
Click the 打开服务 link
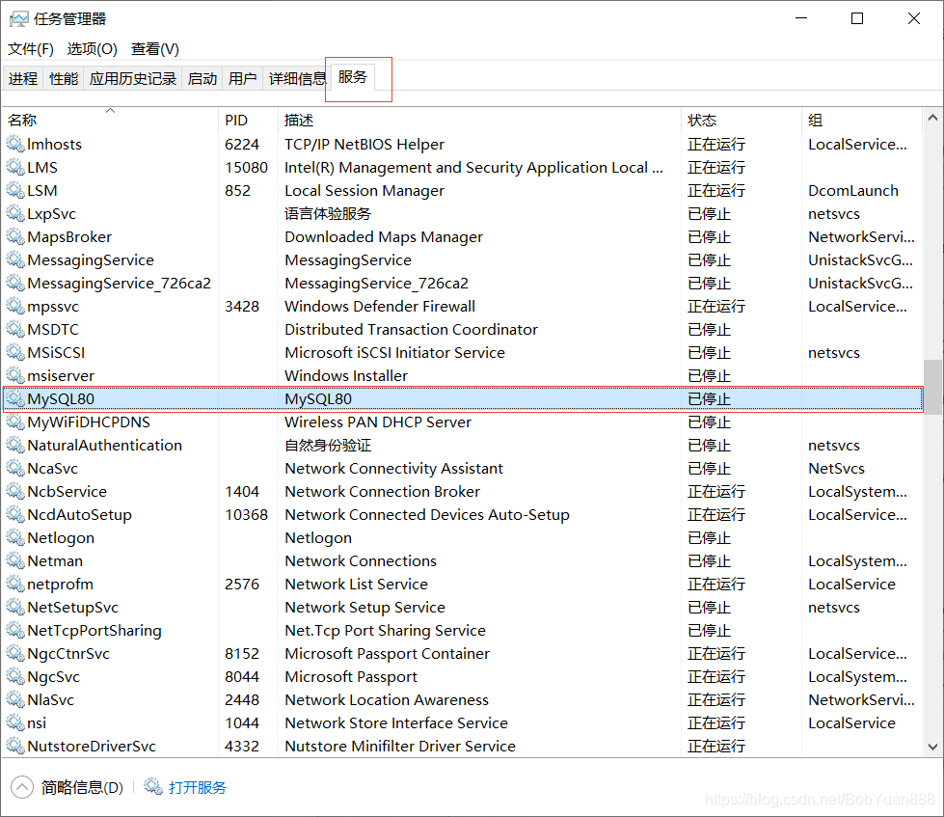(x=198, y=787)
